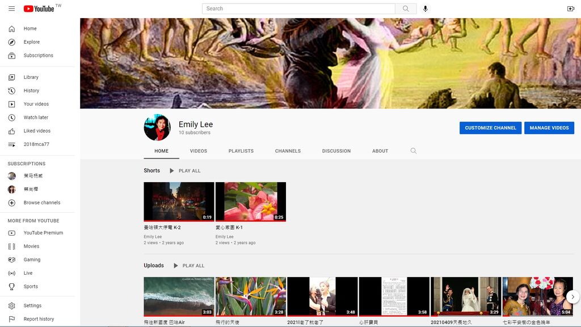Click the K-2 Short video title
581x327 pixels.
coord(162,228)
